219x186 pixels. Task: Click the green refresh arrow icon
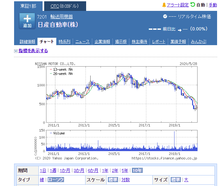click(193, 4)
